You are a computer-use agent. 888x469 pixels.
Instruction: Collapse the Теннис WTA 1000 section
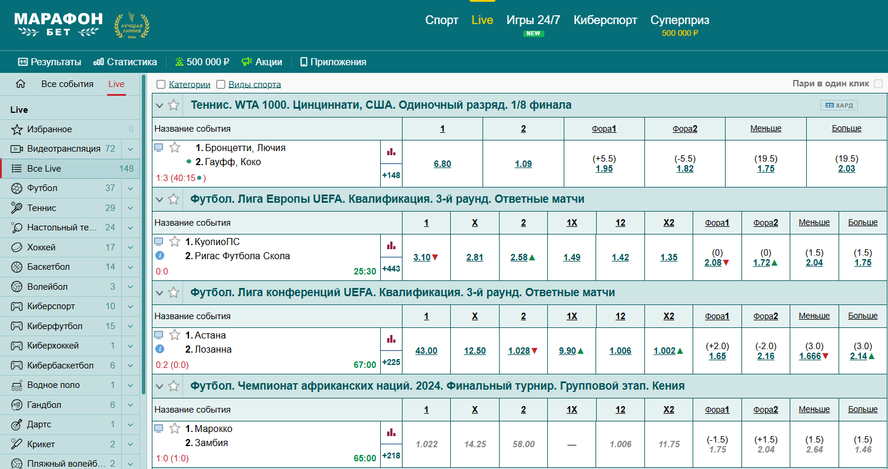click(159, 105)
